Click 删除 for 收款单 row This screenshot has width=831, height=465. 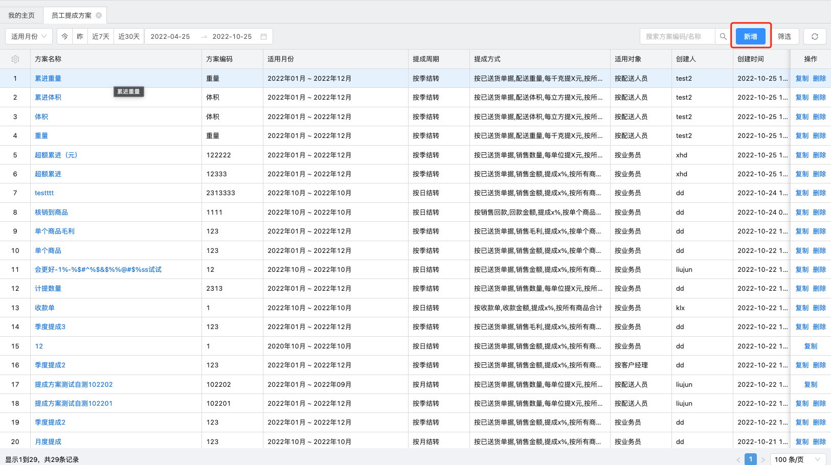[x=819, y=308]
